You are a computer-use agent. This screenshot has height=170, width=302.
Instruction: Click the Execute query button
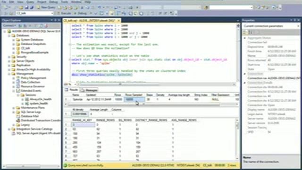64,13
